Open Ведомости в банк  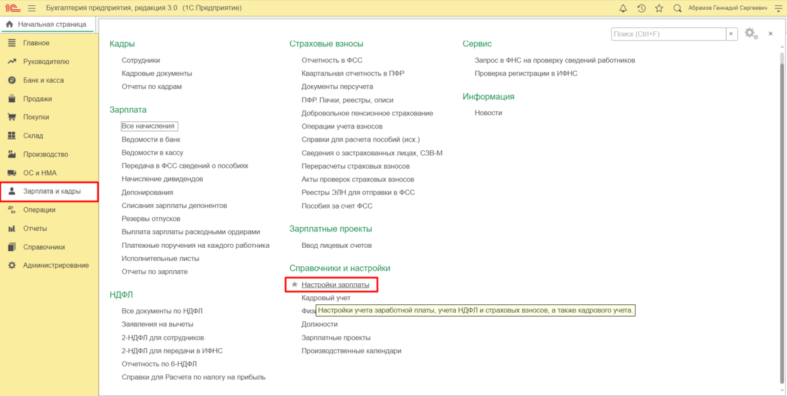coord(151,140)
